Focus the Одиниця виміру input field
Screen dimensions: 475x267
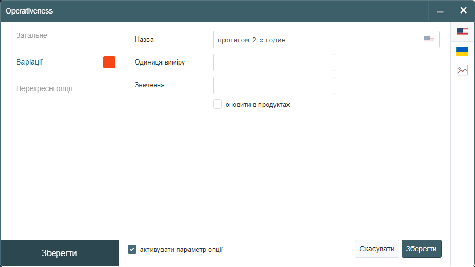tap(274, 62)
